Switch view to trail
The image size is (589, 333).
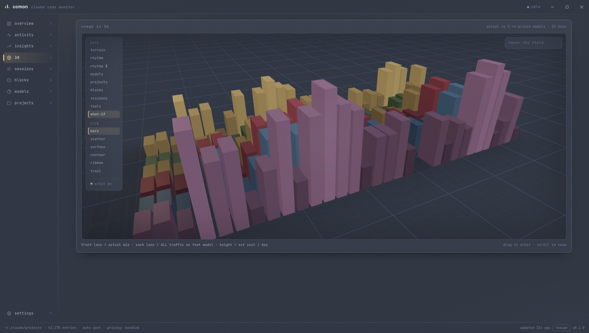tap(104, 171)
